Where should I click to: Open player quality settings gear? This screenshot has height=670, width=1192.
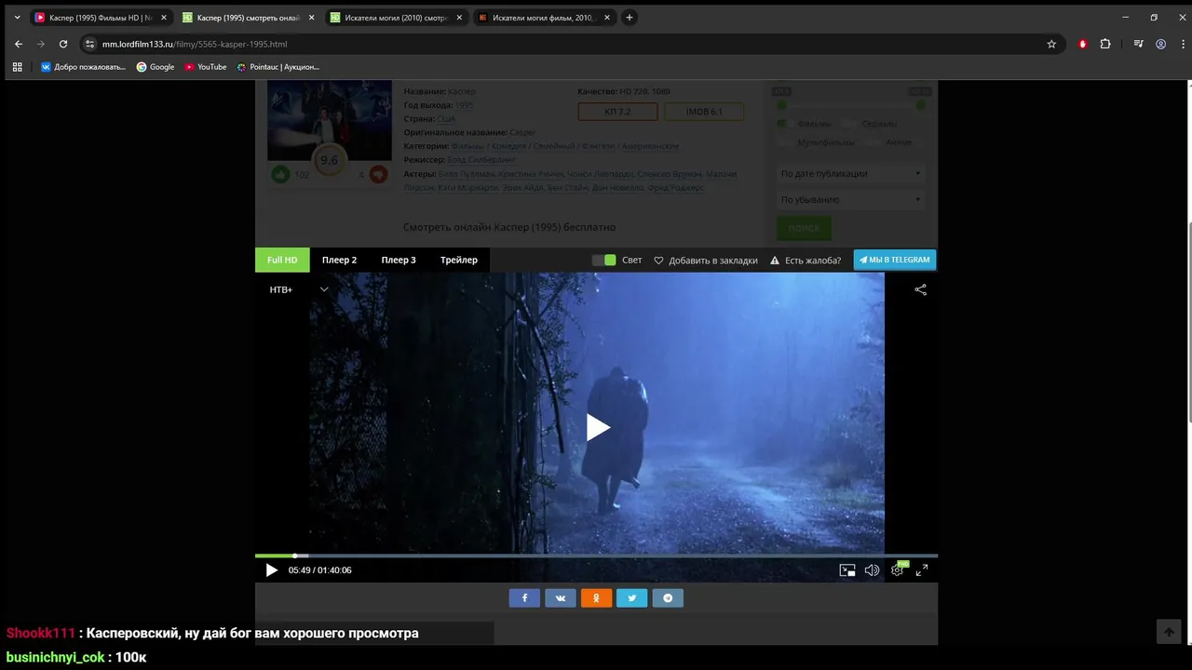tap(897, 570)
